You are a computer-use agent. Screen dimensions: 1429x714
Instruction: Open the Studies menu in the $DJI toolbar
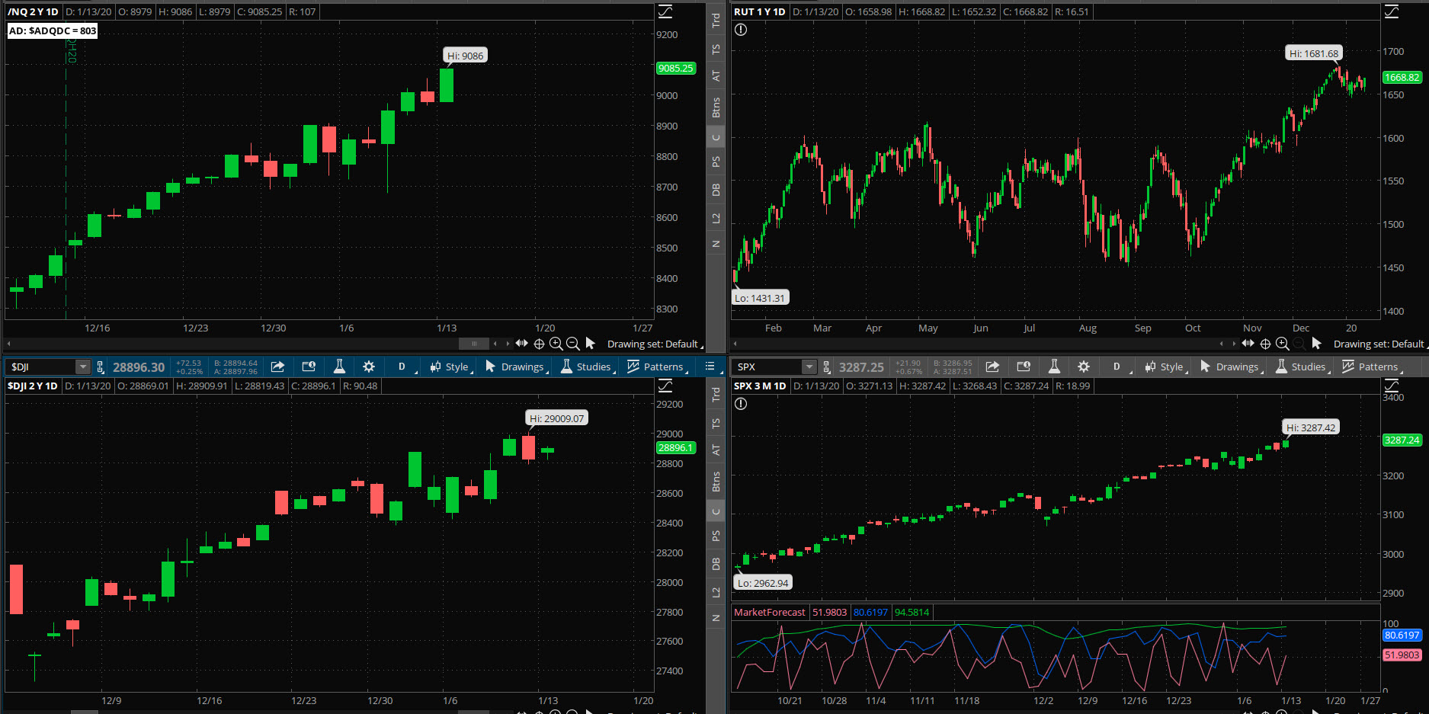click(587, 367)
